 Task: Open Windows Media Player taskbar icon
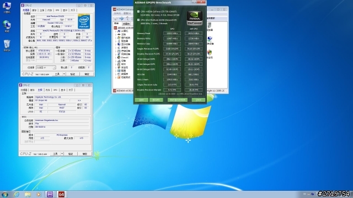click(39, 194)
